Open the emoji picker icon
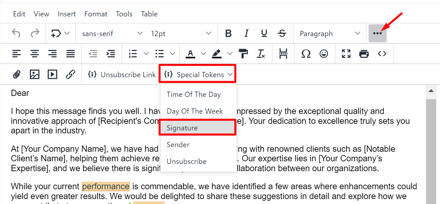 pyautogui.click(x=324, y=54)
